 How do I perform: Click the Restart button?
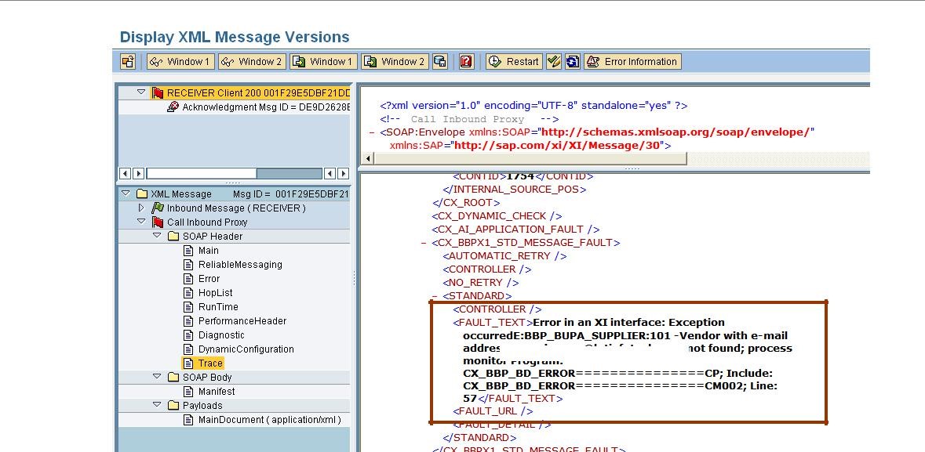pyautogui.click(x=514, y=61)
